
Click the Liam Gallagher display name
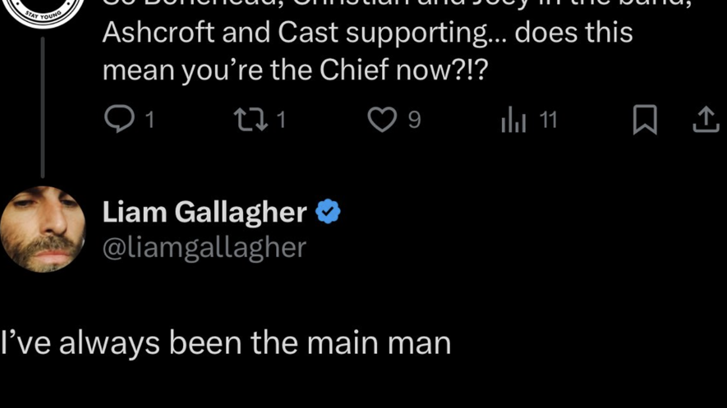point(205,212)
